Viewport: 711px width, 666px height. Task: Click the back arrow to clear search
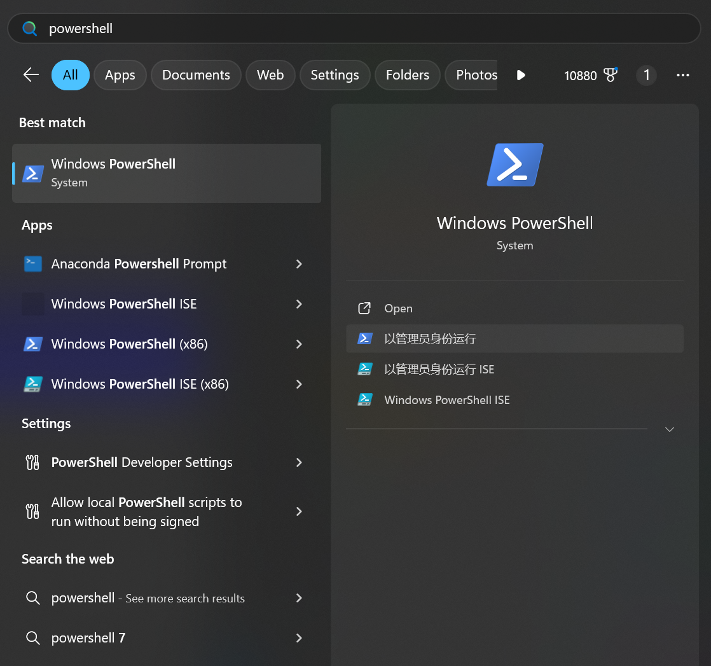30,74
